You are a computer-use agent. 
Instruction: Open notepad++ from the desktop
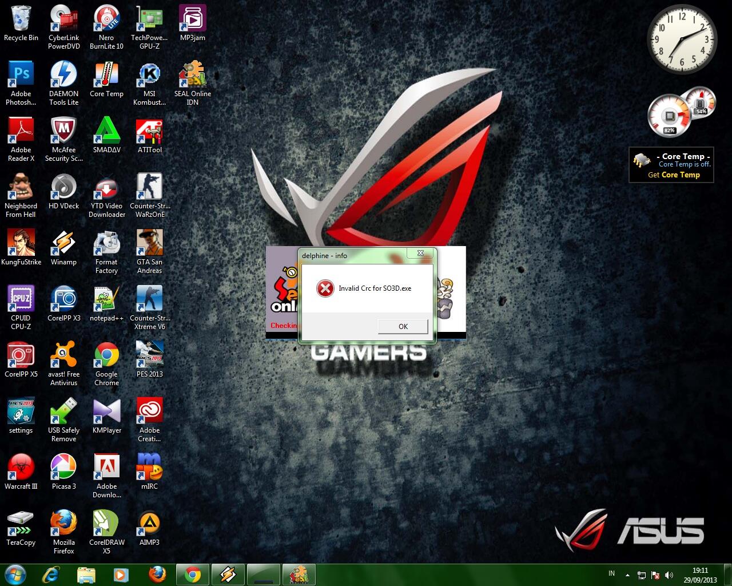point(106,304)
